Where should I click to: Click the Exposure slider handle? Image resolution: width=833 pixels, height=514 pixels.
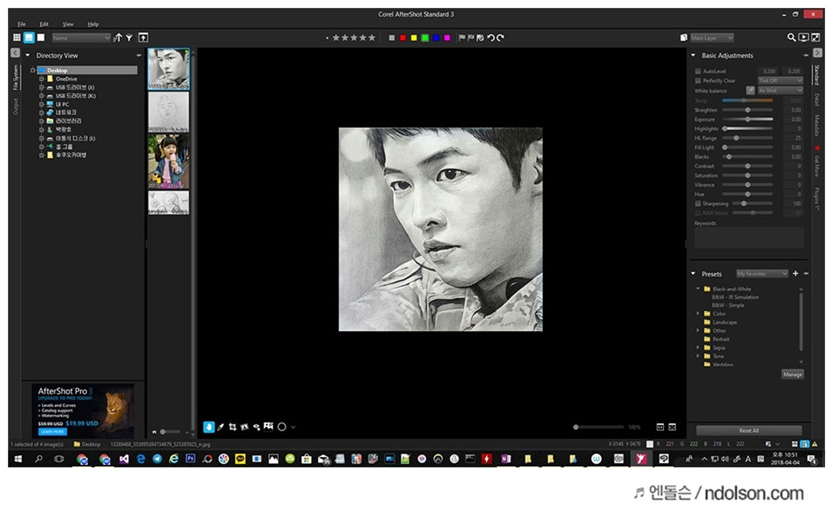pos(748,119)
